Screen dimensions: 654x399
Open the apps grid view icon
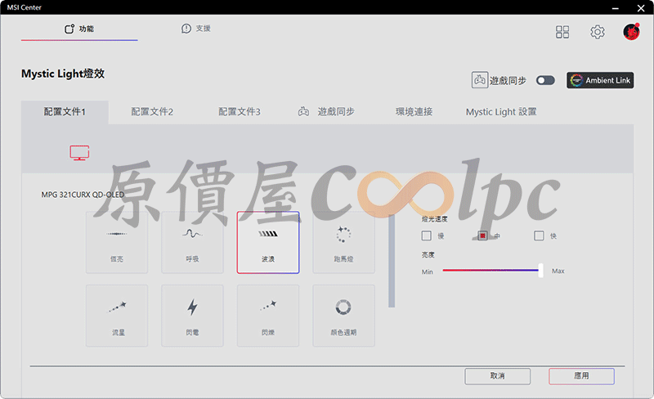click(x=562, y=32)
